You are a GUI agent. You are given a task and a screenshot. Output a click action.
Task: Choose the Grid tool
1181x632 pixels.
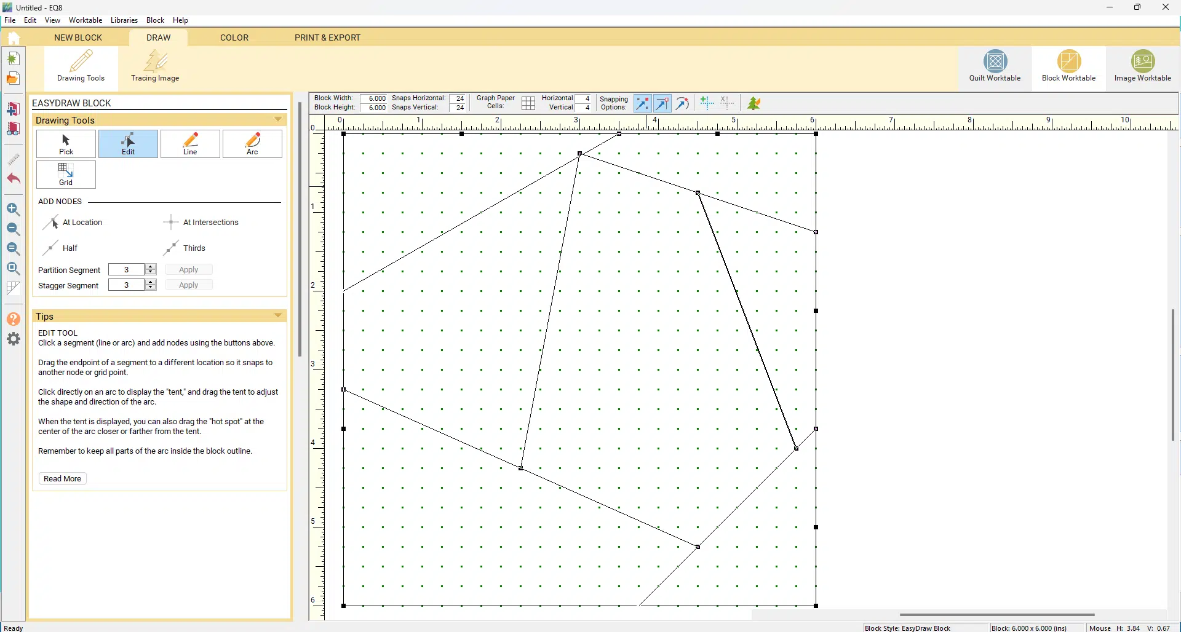click(66, 175)
